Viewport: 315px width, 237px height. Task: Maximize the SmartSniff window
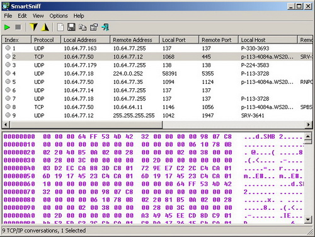pyautogui.click(x=299, y=6)
